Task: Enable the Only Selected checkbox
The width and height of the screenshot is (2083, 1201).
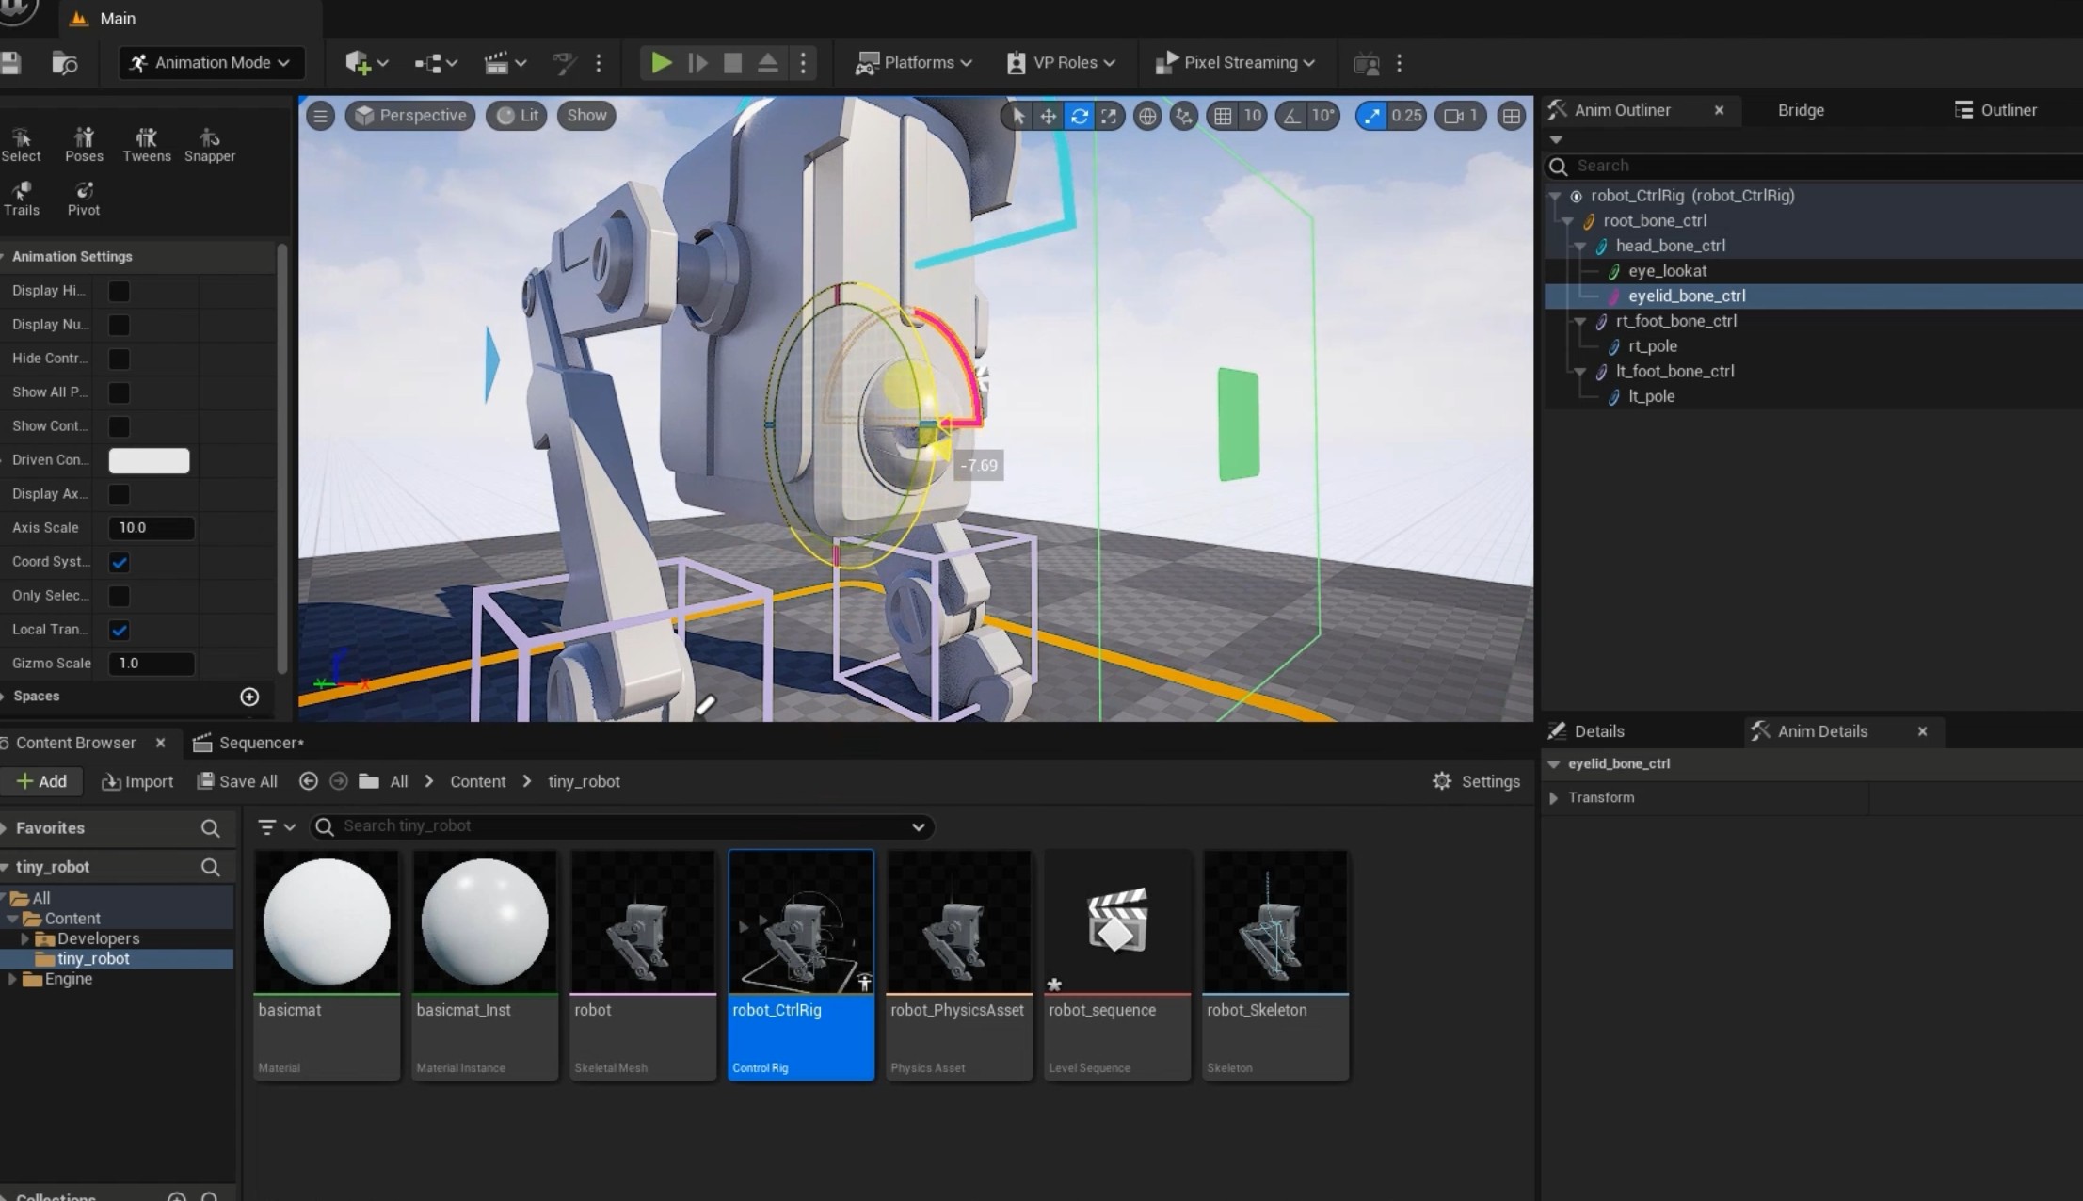Action: [120, 596]
